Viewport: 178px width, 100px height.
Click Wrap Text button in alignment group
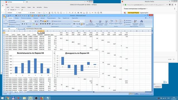[56, 21]
